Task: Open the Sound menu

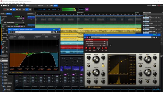Action: coord(13,3)
